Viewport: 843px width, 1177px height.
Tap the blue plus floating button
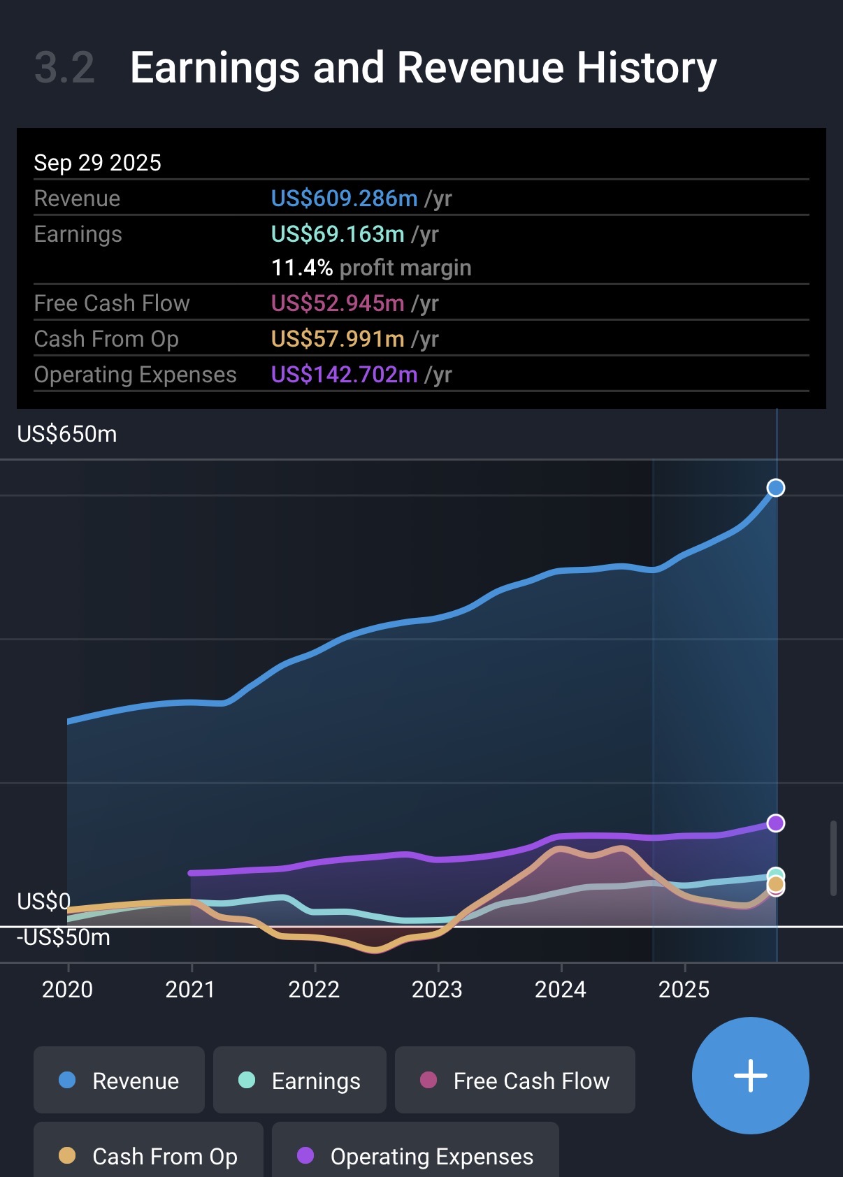pos(750,1075)
